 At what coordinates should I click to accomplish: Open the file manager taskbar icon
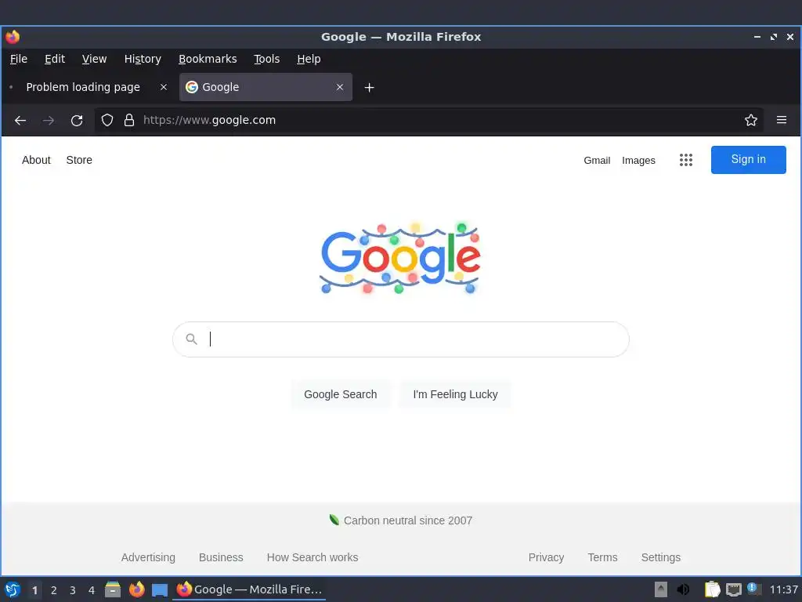[113, 589]
